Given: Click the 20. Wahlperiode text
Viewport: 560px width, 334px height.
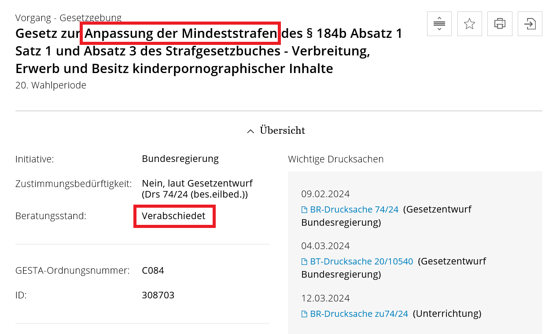Looking at the screenshot, I should [x=51, y=85].
